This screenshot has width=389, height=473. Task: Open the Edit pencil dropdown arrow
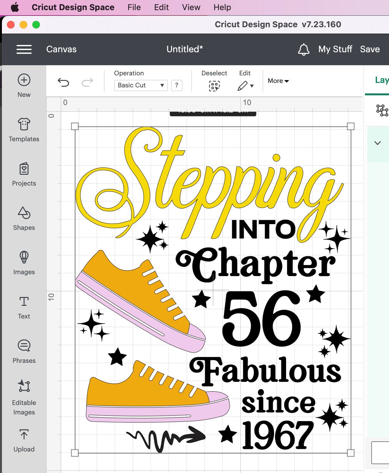coord(252,85)
